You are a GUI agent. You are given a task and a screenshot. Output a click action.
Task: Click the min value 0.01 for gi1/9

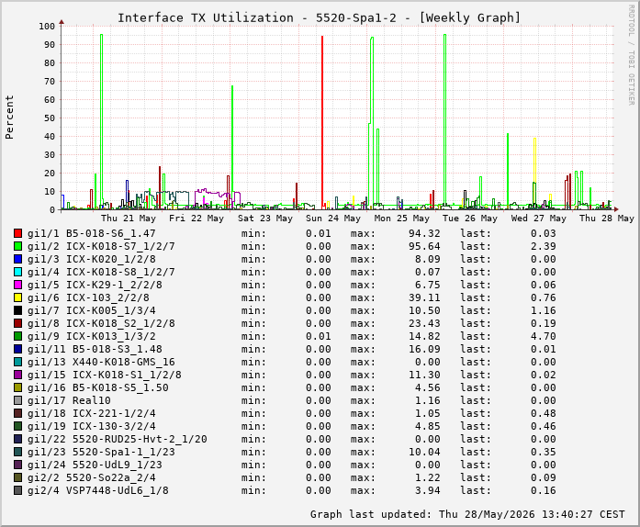[x=319, y=336]
